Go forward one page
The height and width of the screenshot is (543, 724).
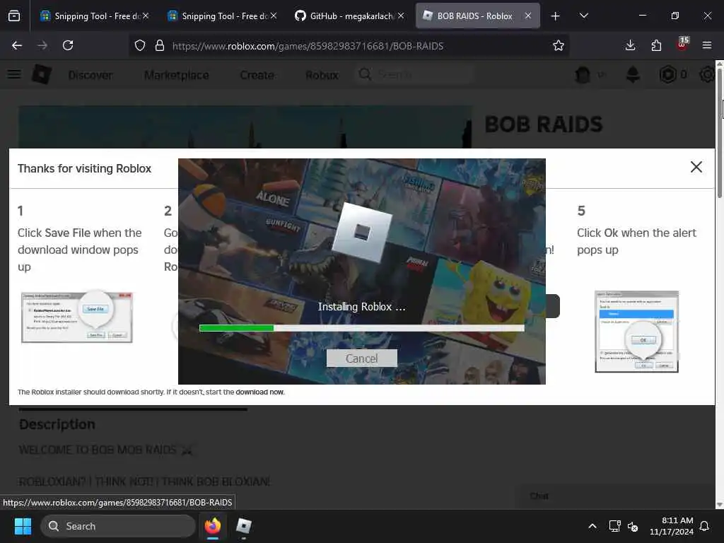pyautogui.click(x=42, y=45)
